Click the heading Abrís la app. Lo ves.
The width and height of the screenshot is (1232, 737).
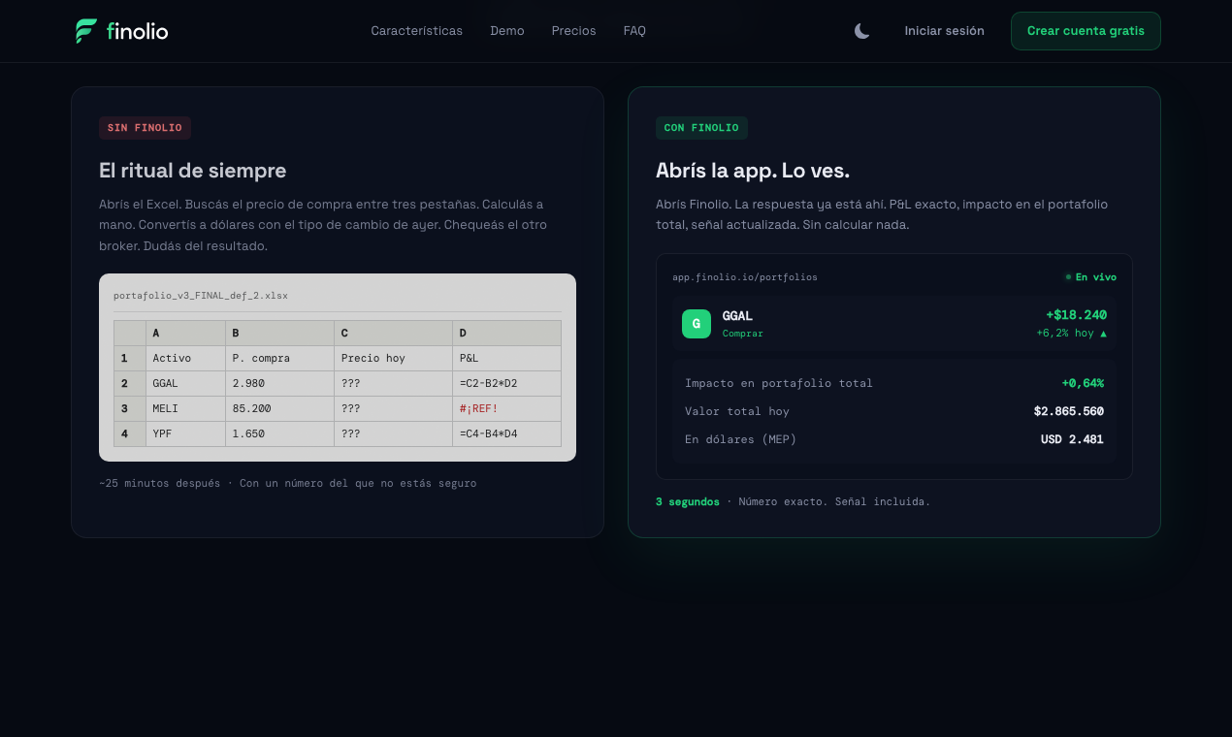point(753,171)
